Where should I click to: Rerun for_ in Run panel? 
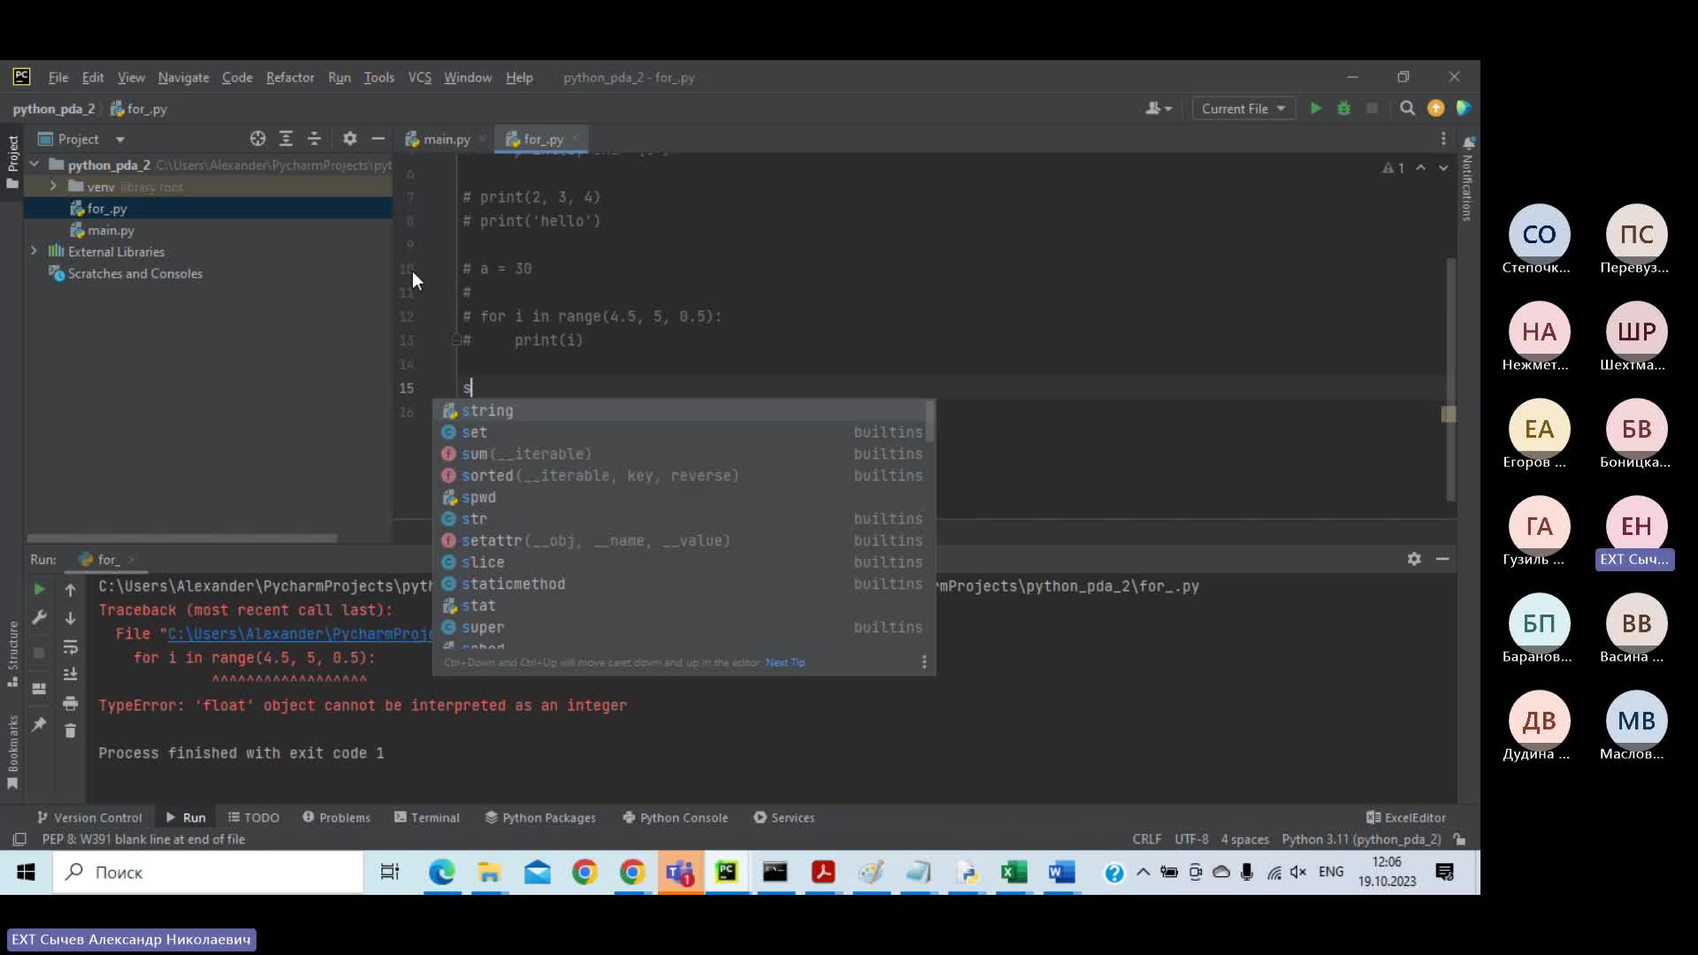pos(39,589)
